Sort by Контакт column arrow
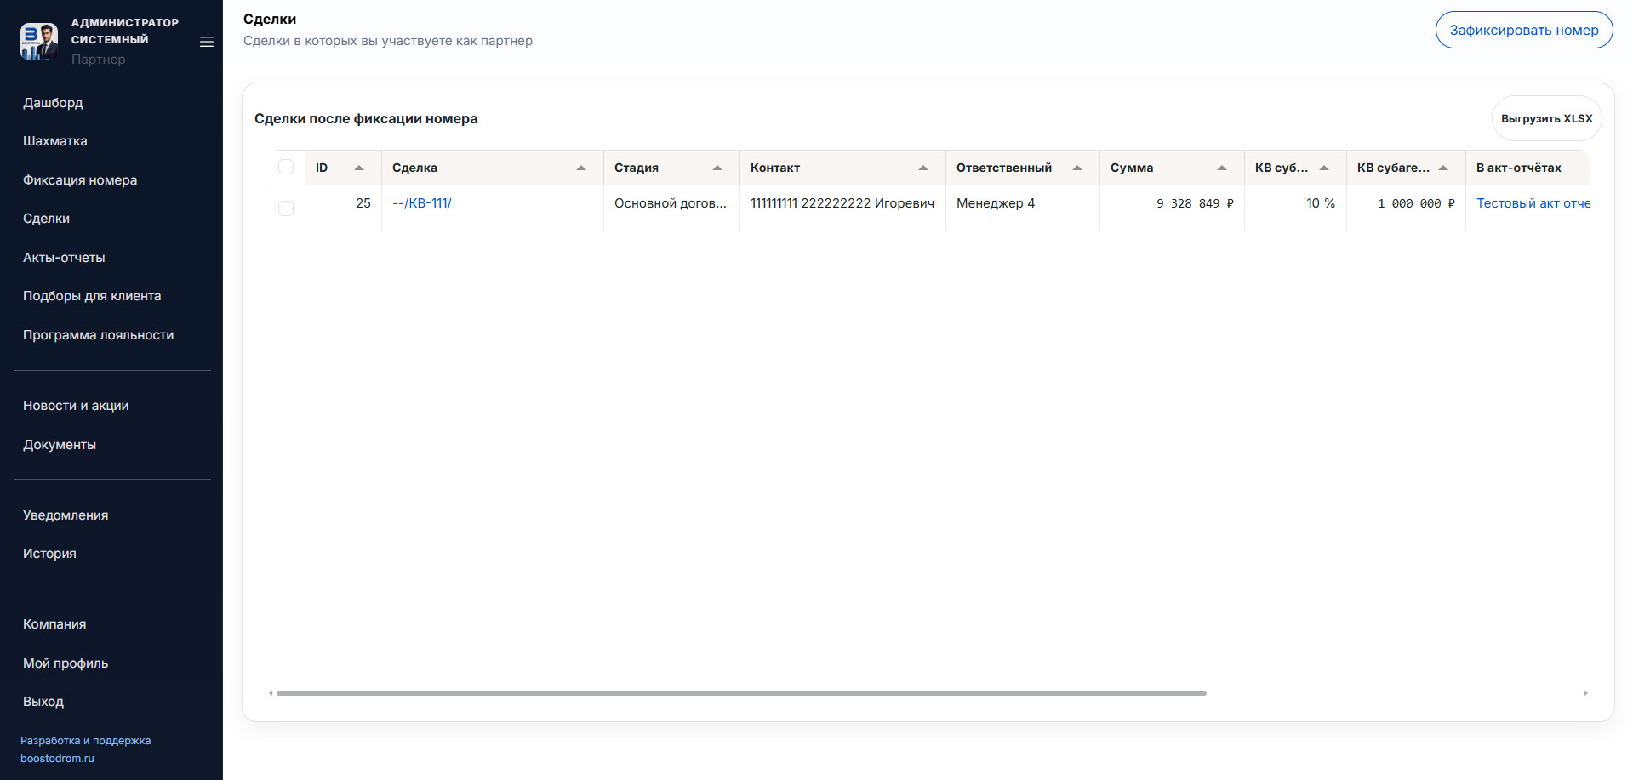This screenshot has width=1633, height=780. tap(923, 168)
